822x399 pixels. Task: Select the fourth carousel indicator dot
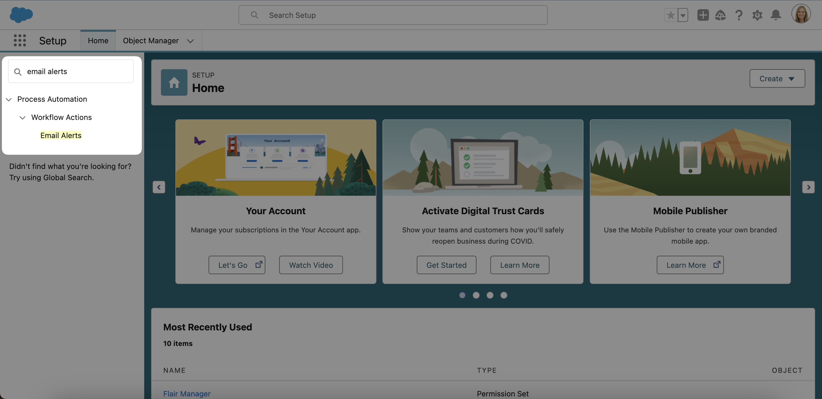[x=504, y=295]
